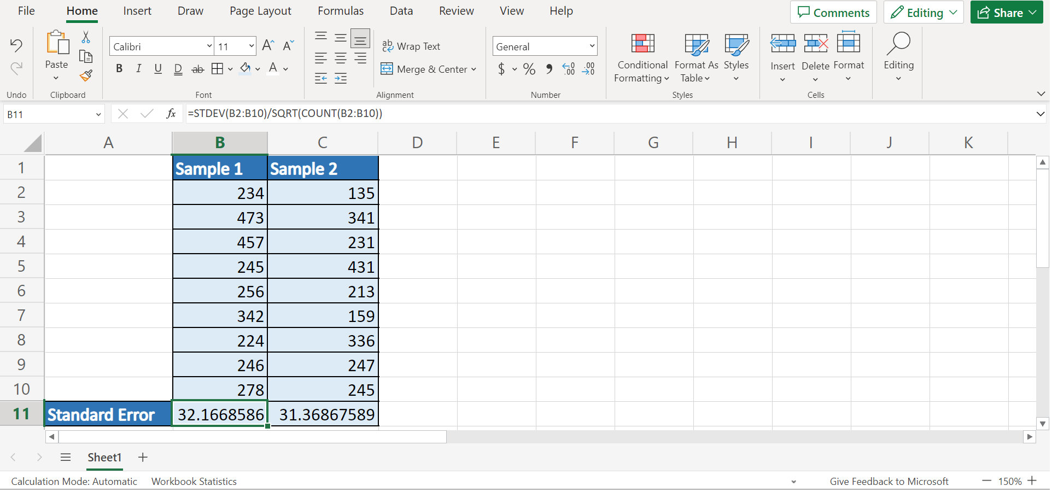
Task: Click the Percent Style icon
Action: (529, 69)
